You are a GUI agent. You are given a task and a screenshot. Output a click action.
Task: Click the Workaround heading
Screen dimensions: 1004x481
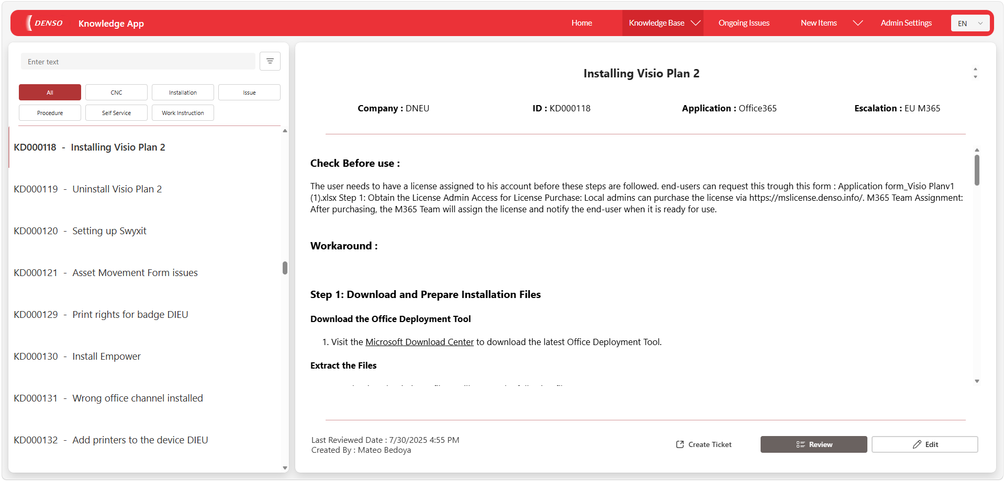pos(344,246)
